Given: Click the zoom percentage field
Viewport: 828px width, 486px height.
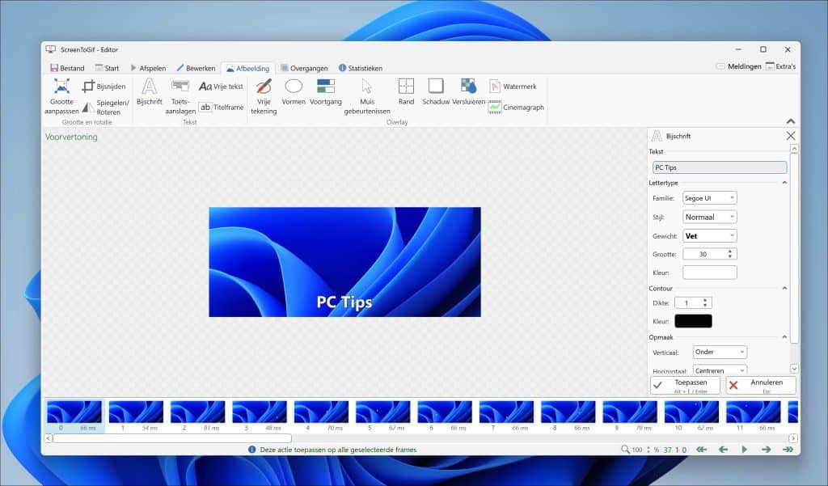Looking at the screenshot, I should pos(637,450).
